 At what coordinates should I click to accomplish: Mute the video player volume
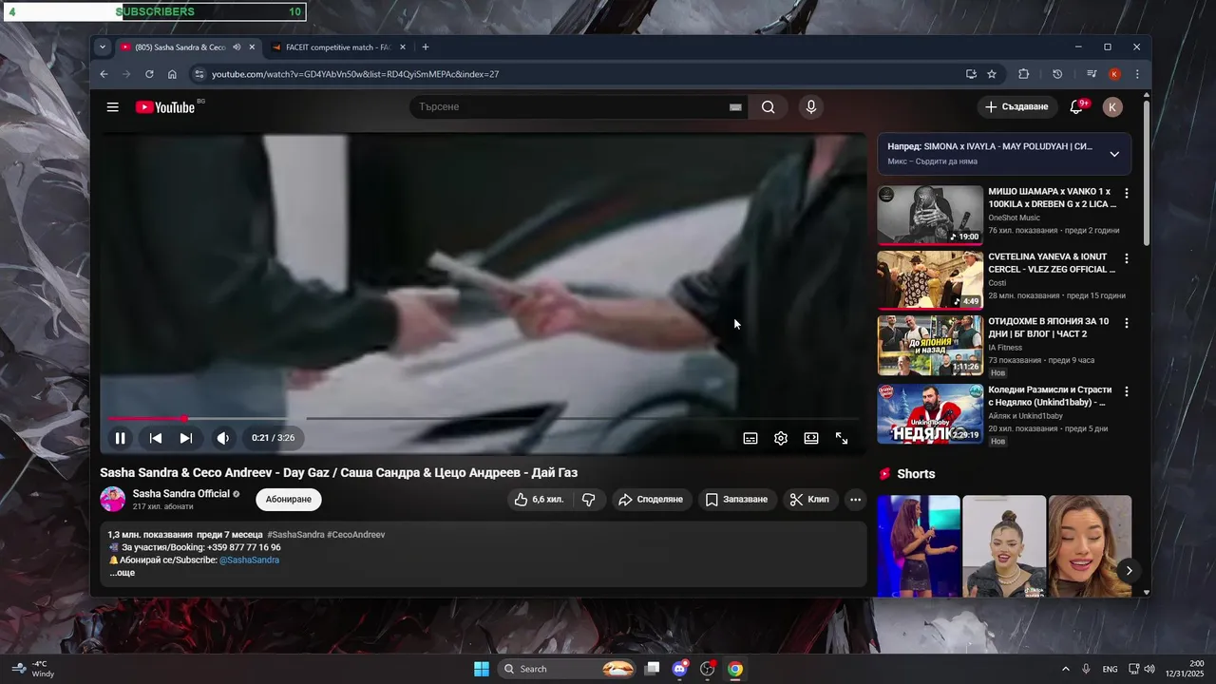click(x=223, y=438)
